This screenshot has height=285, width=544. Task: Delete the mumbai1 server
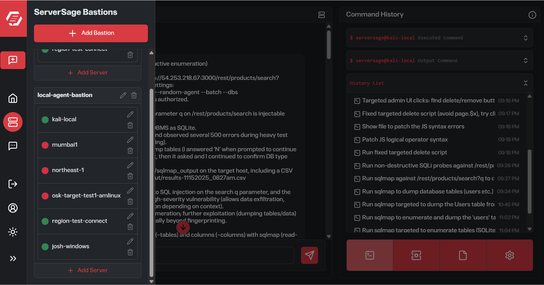130,151
